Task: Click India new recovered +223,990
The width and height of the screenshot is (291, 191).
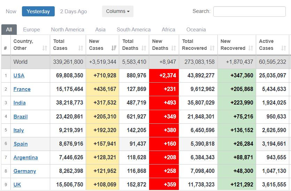Action: pos(242,103)
